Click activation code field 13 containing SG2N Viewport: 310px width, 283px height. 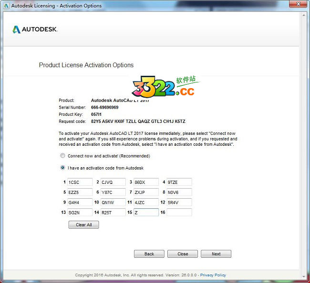80,212
